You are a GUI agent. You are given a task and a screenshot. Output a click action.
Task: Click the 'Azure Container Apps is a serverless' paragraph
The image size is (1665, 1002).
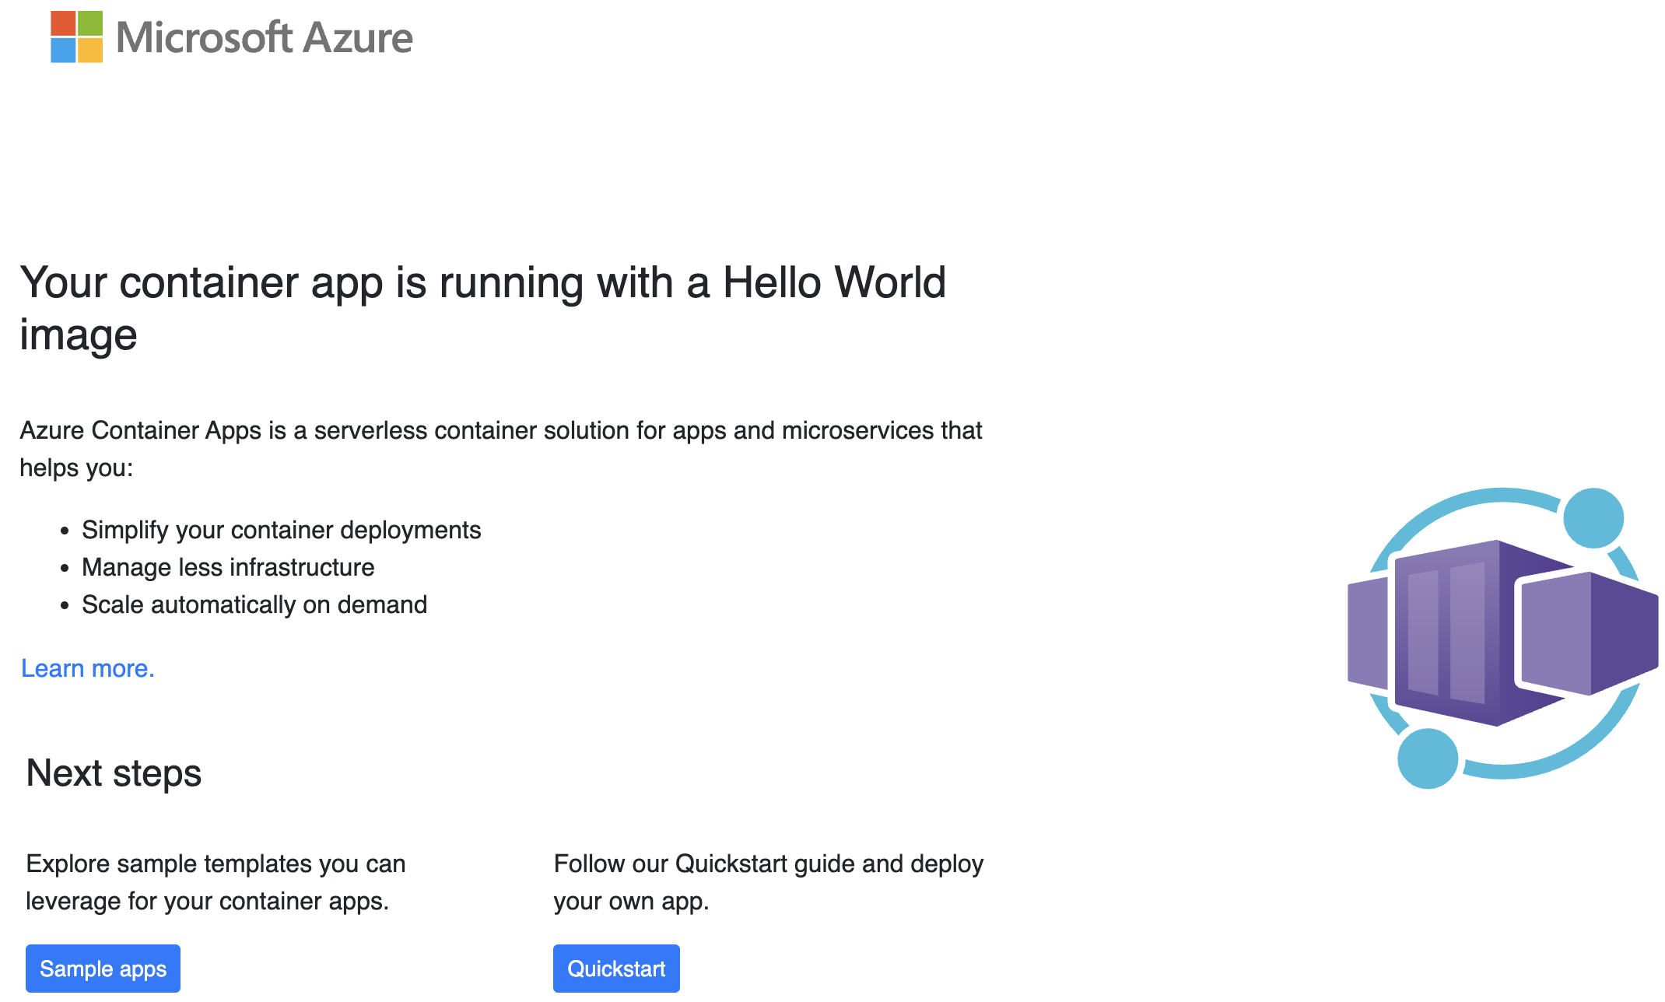(x=501, y=449)
